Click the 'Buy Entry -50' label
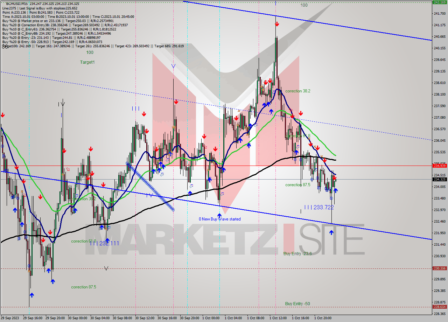Image resolution: width=448 pixels, height=322 pixels. [297, 304]
